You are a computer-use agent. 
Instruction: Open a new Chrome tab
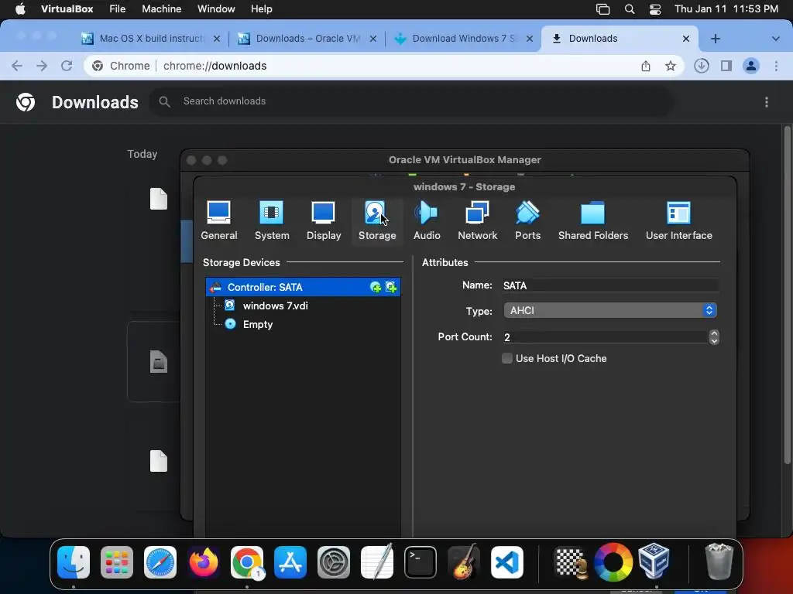715,39
